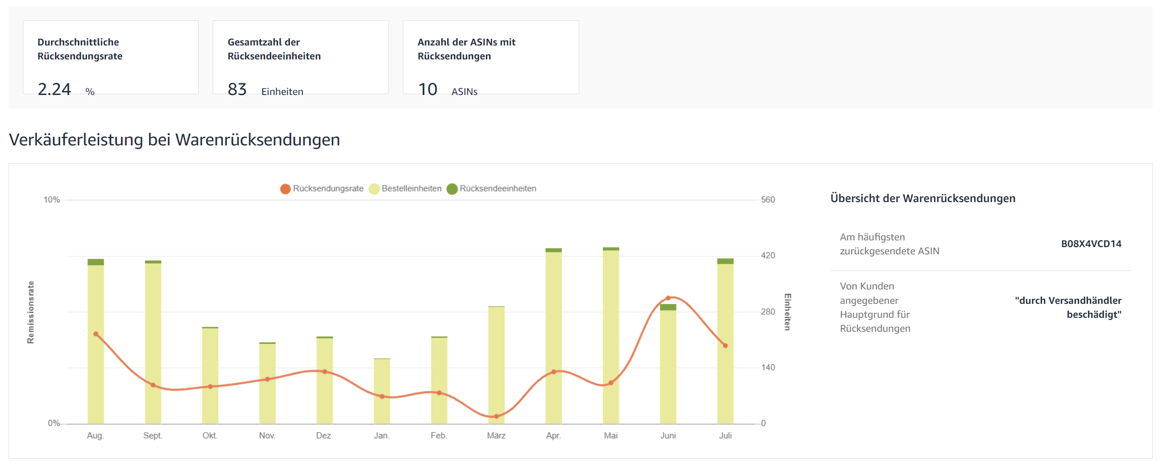Click the green Rücksendeeinheiten legend dot
The height and width of the screenshot is (465, 1161).
click(x=452, y=189)
